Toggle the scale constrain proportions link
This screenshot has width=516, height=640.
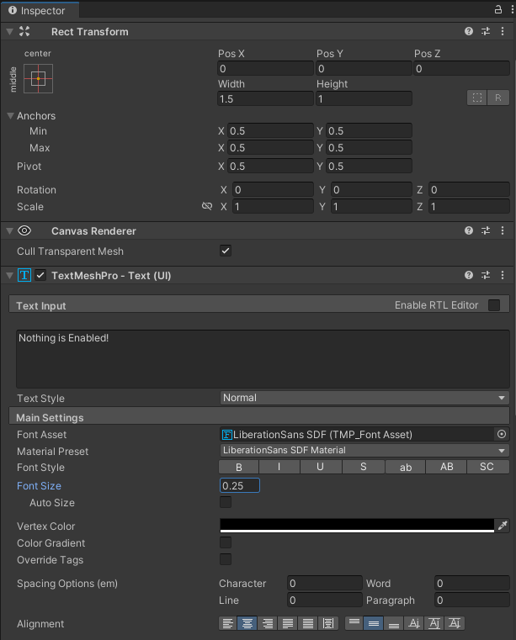point(207,206)
